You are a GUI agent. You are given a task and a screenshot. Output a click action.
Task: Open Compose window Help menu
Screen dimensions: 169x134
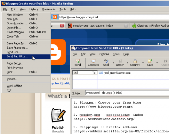[126, 54]
